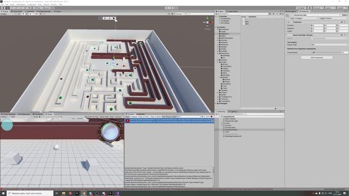Switch to the Project tab
Image resolution: width=349 pixels, height=196 pixels.
pyautogui.click(x=220, y=11)
